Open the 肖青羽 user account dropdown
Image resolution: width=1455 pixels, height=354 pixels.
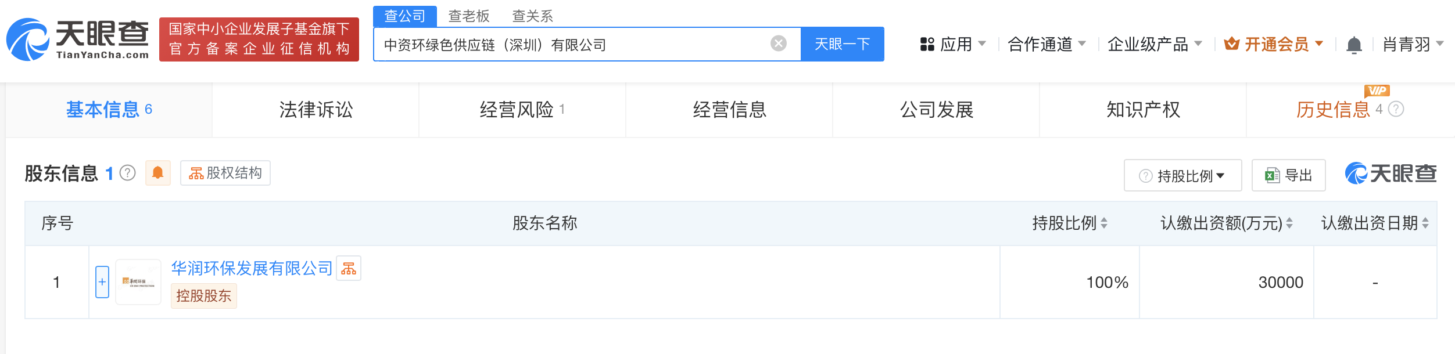click(1413, 44)
